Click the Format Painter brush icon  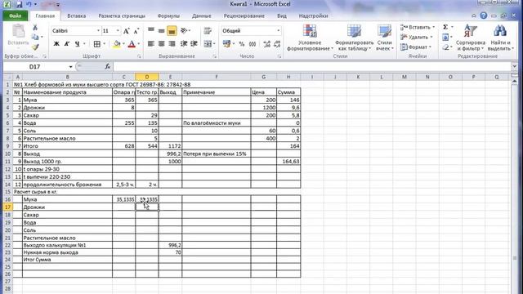click(x=35, y=47)
